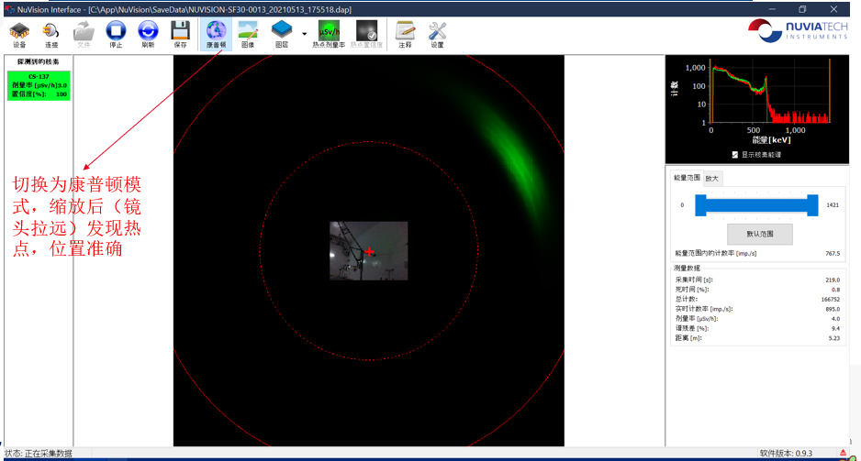Select the CS-137 detected nuclide entry
861x461 pixels.
point(39,84)
